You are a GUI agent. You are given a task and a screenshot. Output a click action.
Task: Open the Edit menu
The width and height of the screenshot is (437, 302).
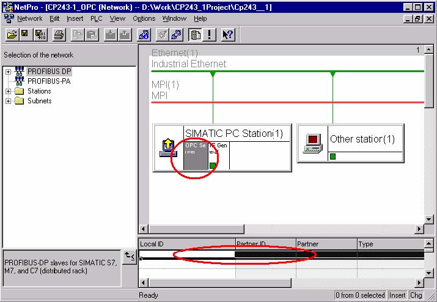(54, 19)
